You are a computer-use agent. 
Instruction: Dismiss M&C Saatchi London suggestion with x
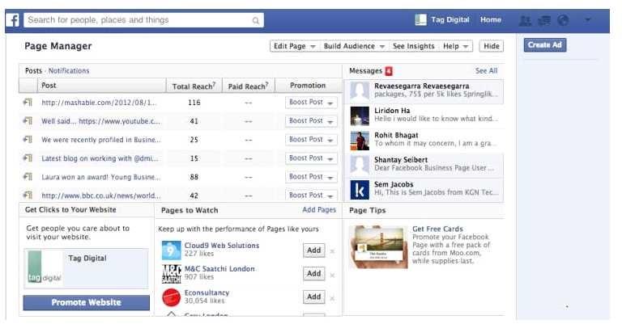(x=332, y=275)
